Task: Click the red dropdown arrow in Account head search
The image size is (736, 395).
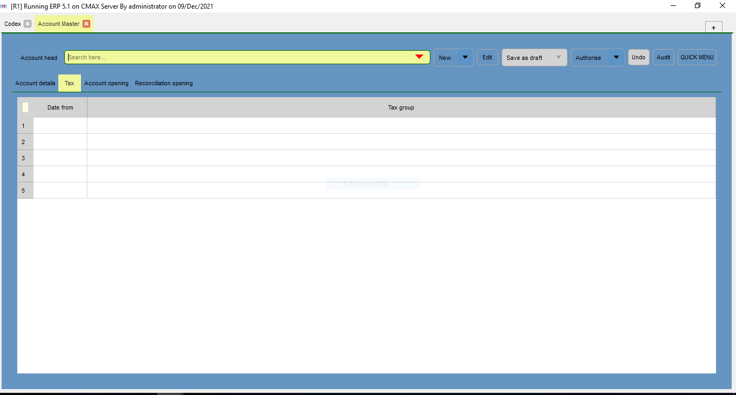Action: 418,57
